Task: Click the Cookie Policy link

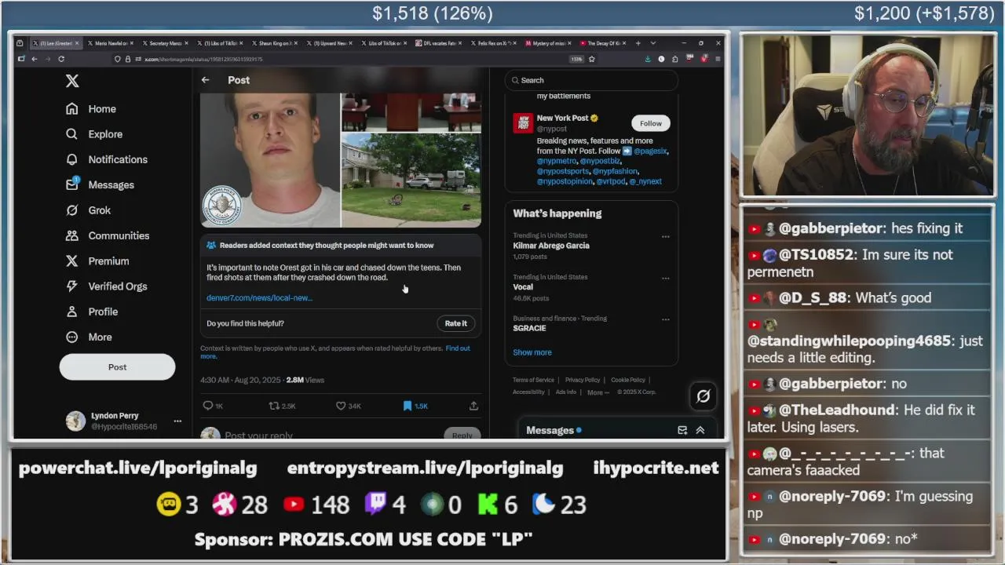Action: point(628,380)
